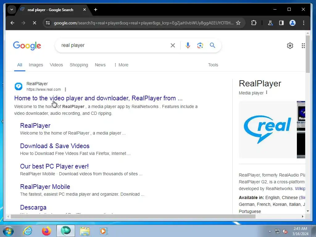Screen dimensions: 316x237
Task: Click the vertical scrollbar thumb
Action: point(308,54)
